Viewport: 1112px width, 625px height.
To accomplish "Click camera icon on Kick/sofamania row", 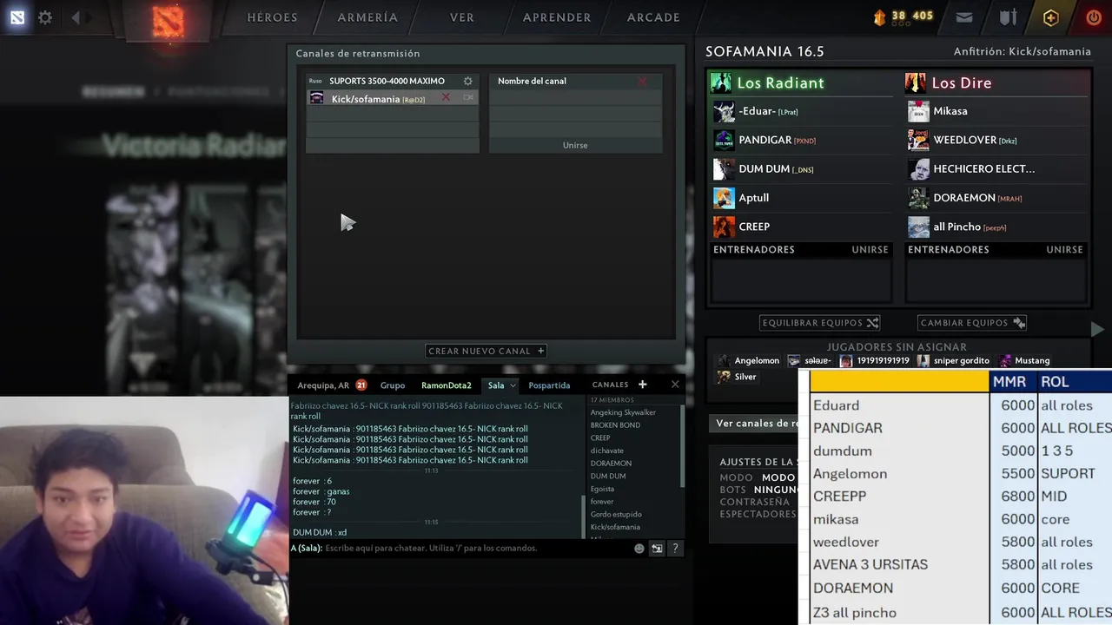I will [x=468, y=98].
